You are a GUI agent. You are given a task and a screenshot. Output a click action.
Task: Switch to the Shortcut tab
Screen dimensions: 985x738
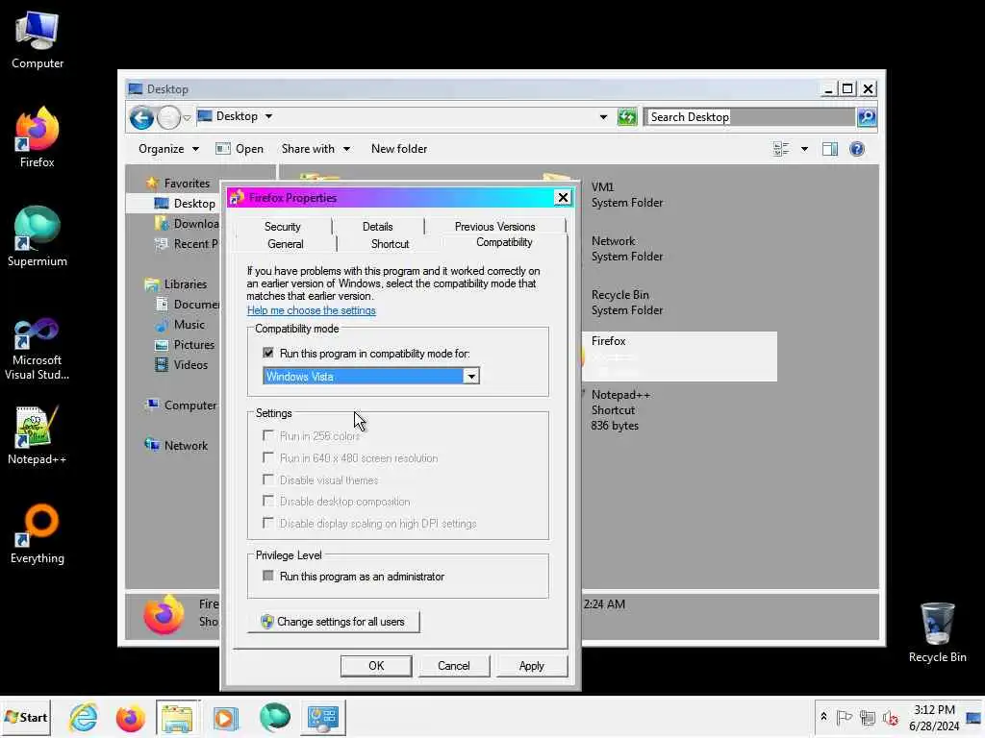[x=390, y=244]
